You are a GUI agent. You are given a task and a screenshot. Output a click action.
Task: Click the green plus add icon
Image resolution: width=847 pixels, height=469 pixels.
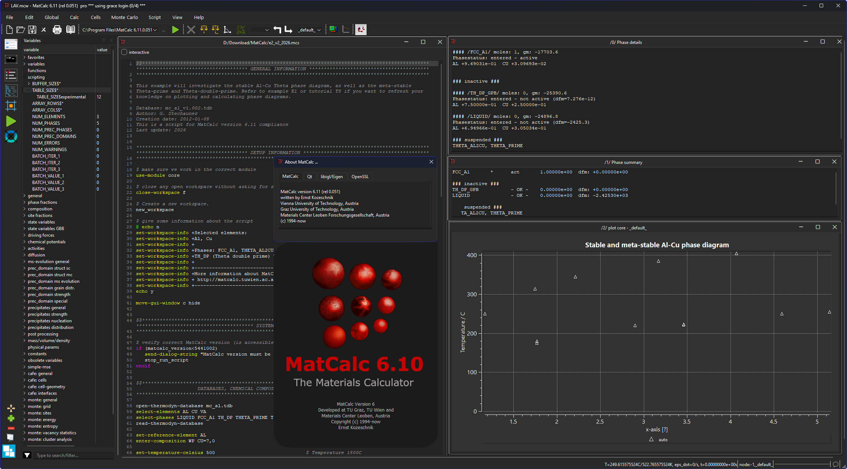[11, 418]
